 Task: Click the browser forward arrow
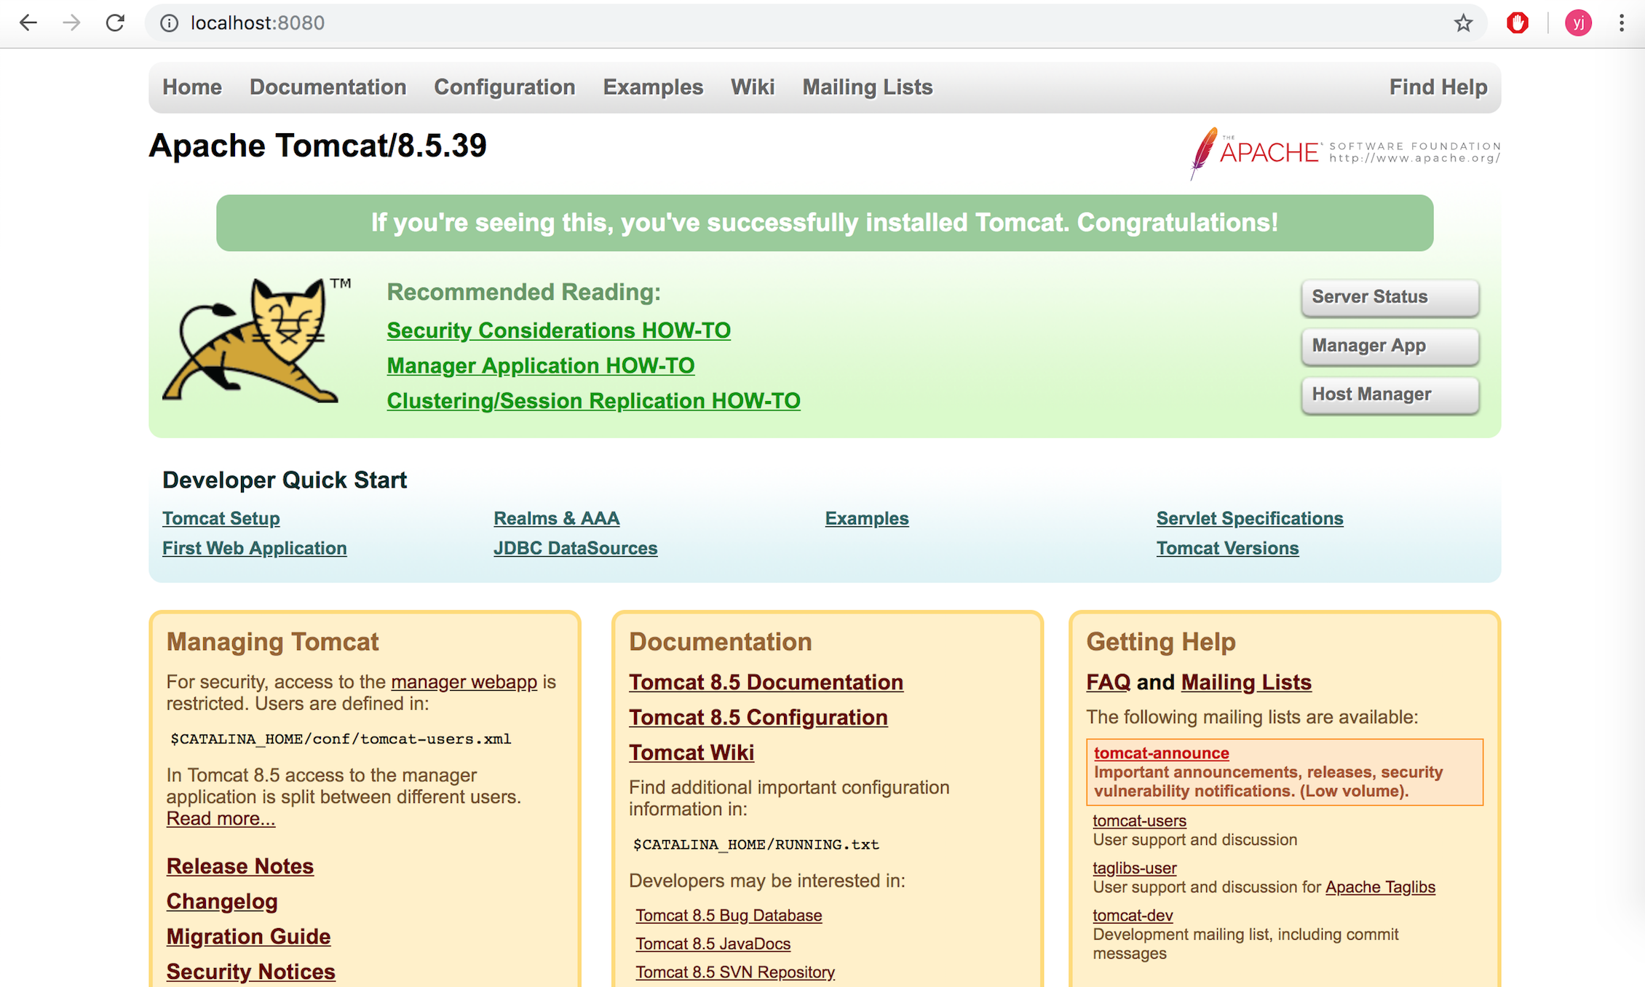(71, 23)
